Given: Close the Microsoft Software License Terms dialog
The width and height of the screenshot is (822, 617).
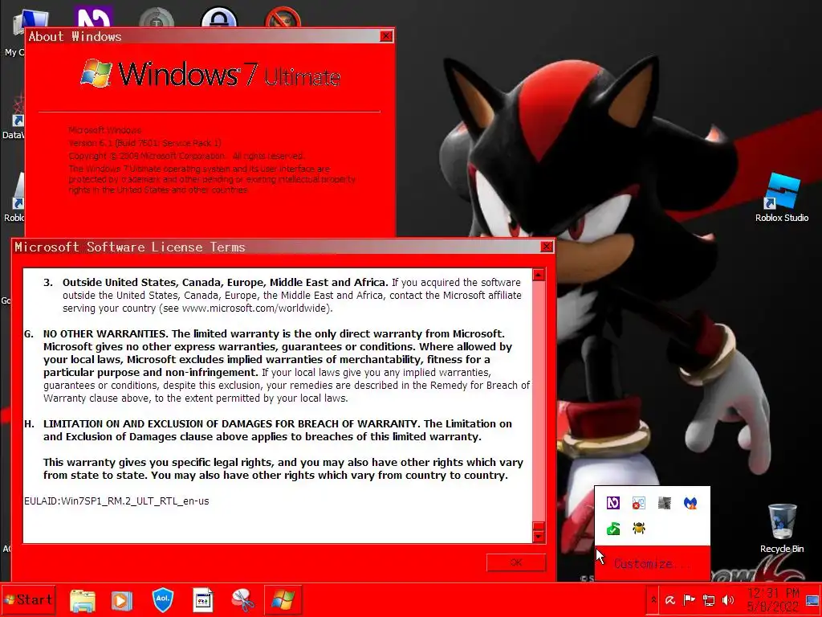Looking at the screenshot, I should (x=546, y=247).
